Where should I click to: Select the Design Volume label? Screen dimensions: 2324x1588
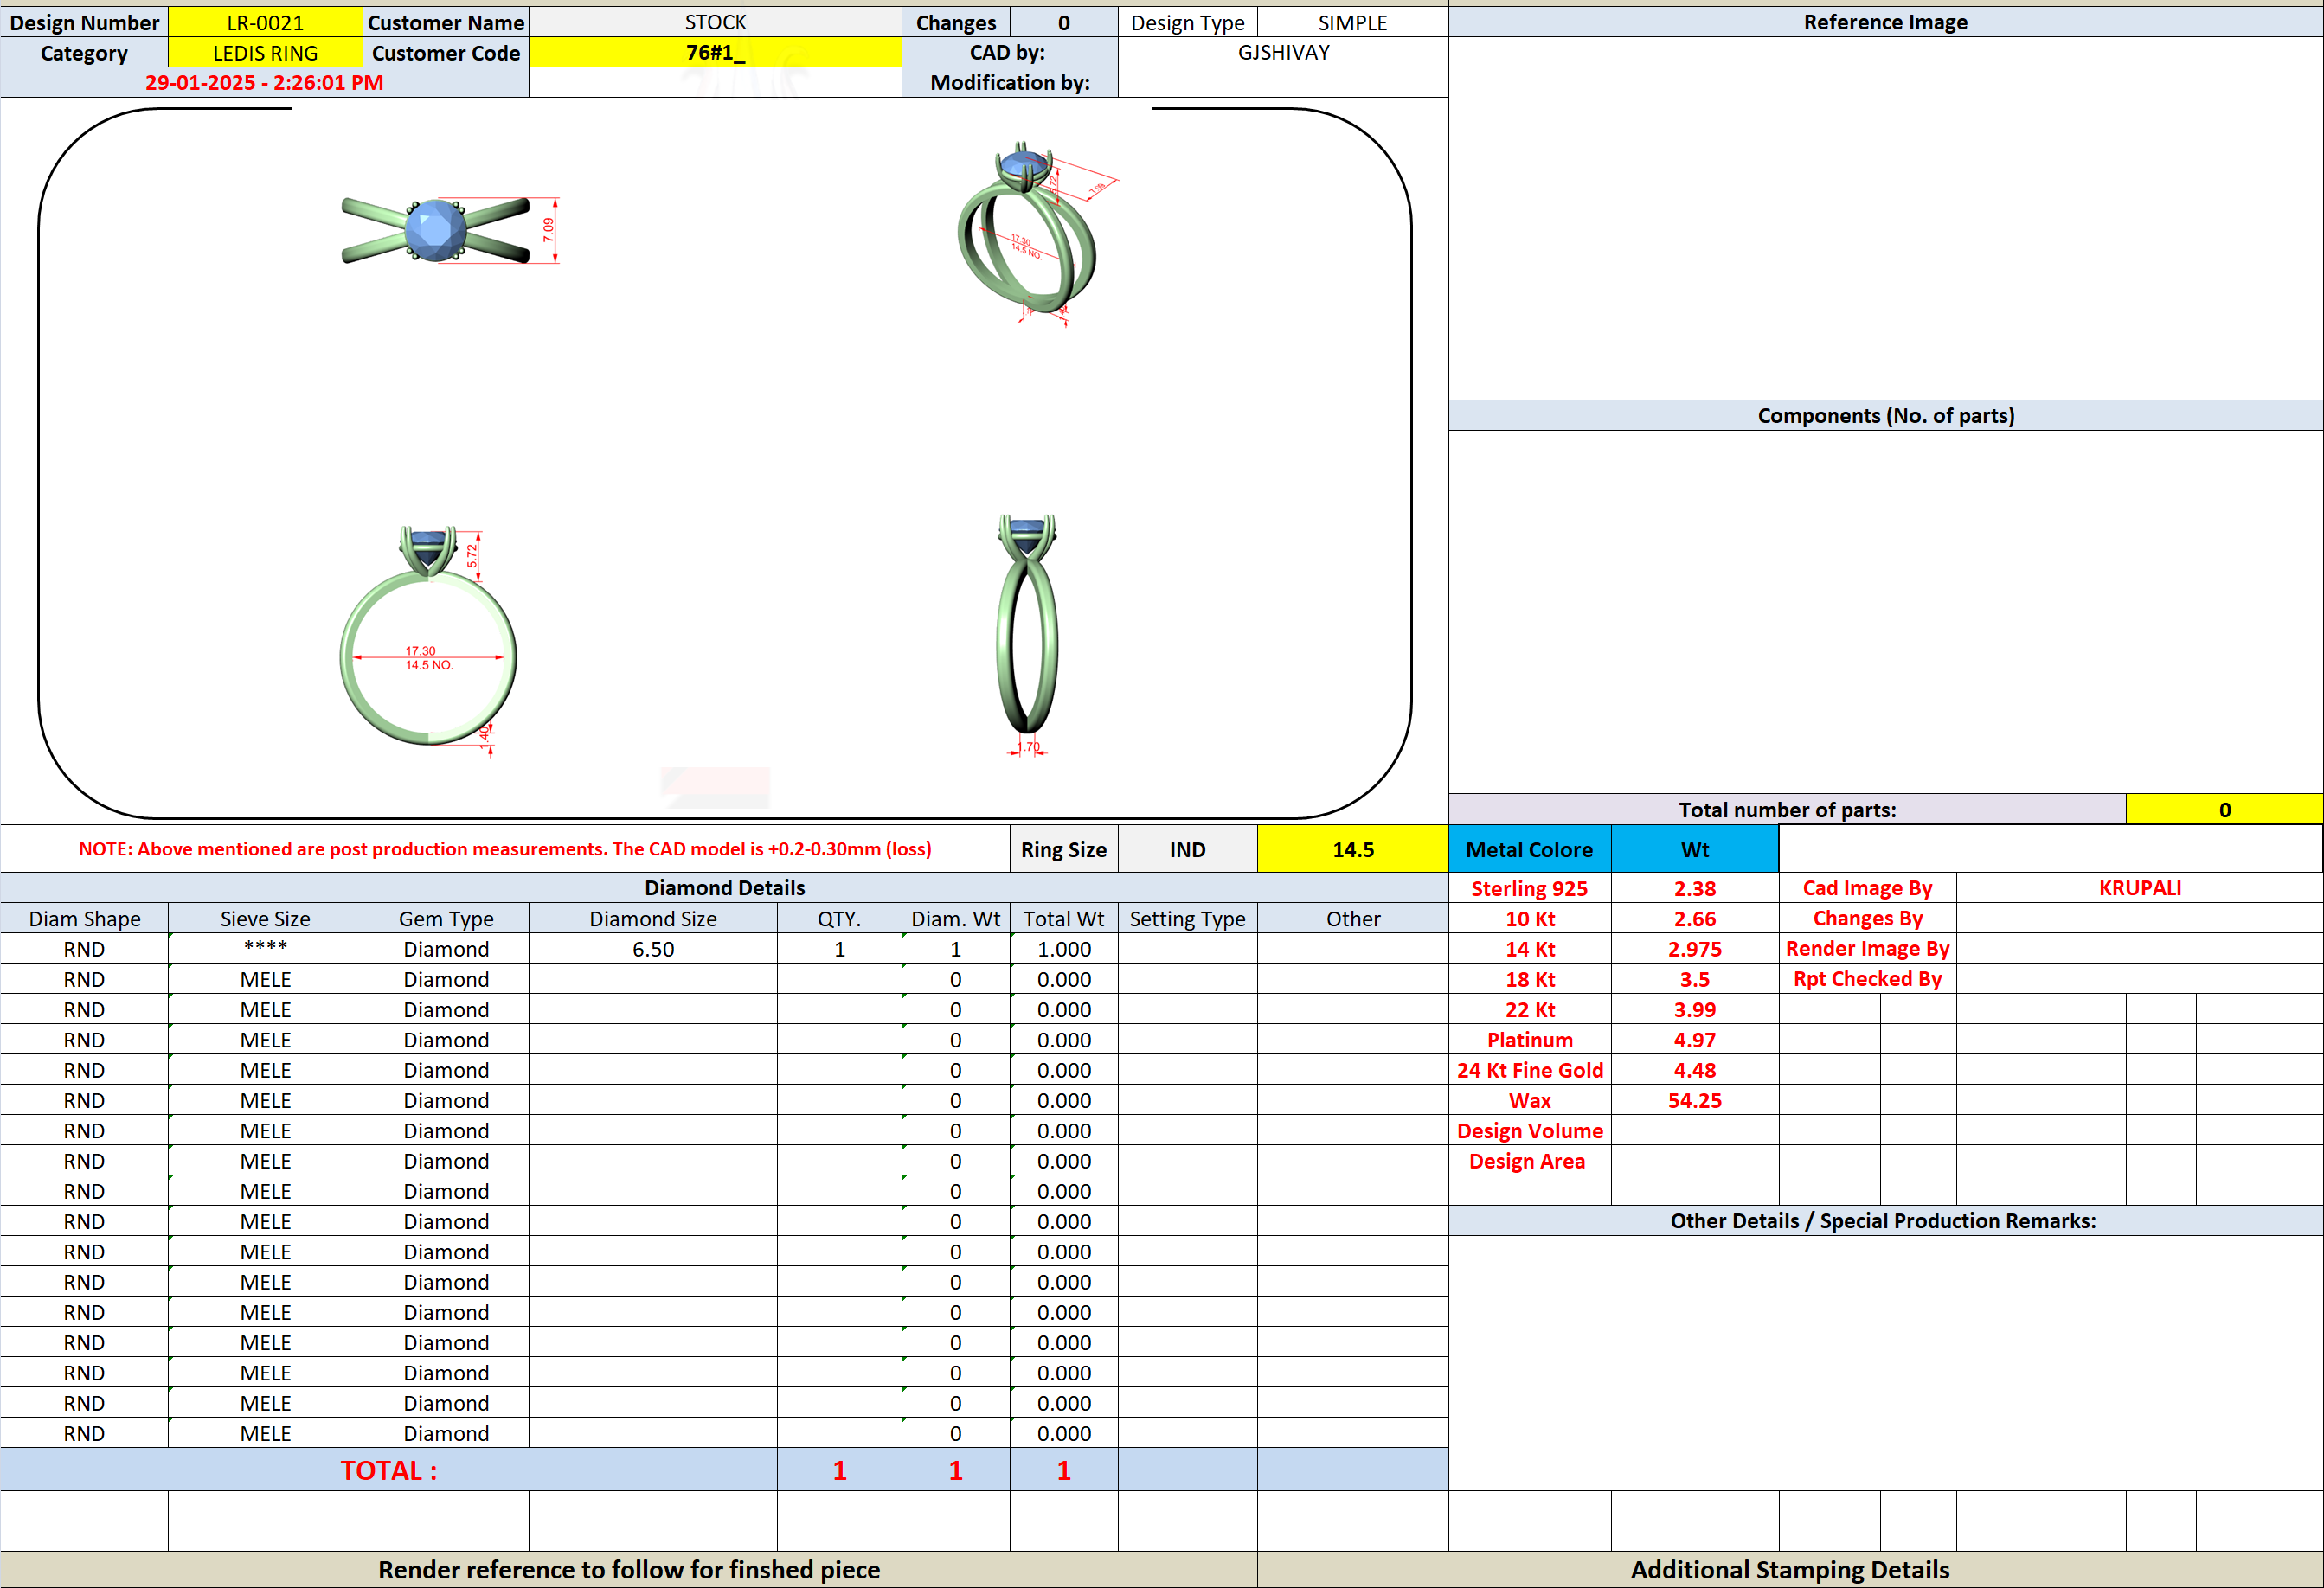coord(1529,1130)
